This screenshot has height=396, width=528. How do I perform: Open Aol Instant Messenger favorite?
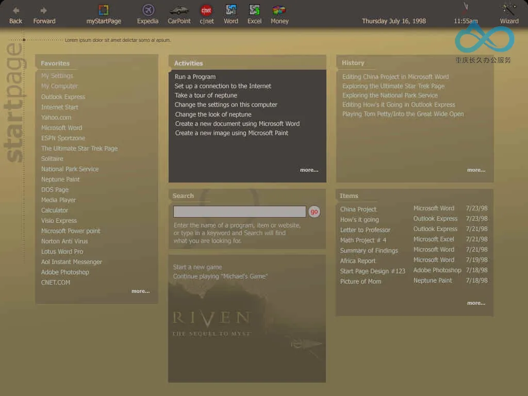coord(71,262)
